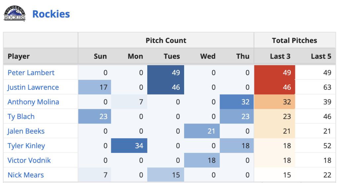Click the Victor Vodnik link
The height and width of the screenshot is (183, 339).
(29, 160)
